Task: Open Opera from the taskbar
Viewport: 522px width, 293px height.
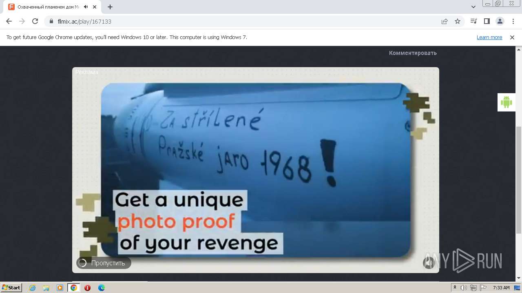Action: click(x=87, y=287)
